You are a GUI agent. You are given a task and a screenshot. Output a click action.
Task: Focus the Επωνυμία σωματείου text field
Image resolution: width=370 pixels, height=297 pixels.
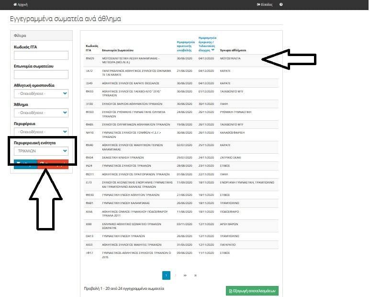[41, 74]
